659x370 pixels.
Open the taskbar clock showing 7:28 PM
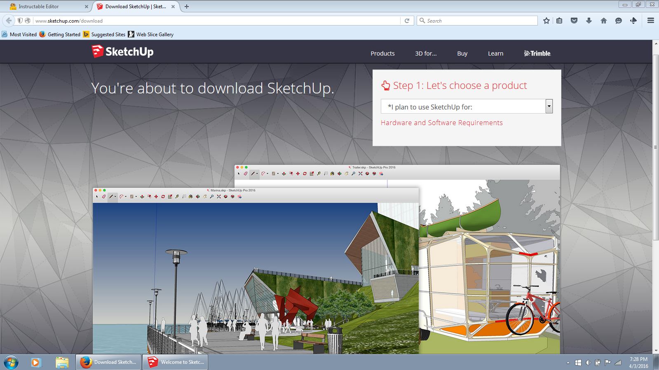[x=638, y=363]
